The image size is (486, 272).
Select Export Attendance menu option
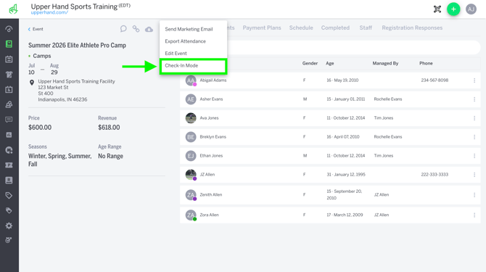point(186,41)
